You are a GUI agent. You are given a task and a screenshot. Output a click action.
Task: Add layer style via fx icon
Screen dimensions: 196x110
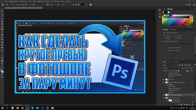coord(179,105)
